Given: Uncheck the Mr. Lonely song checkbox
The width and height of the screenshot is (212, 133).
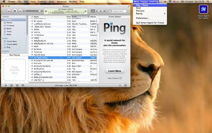Looking at the screenshot, I should coord(32,21).
